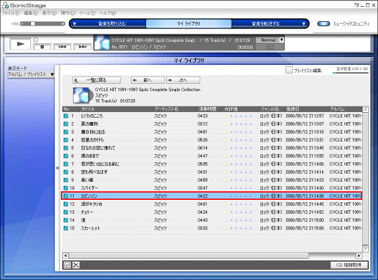Click music note icon of track 12
The width and height of the screenshot is (378, 280).
click(66, 204)
